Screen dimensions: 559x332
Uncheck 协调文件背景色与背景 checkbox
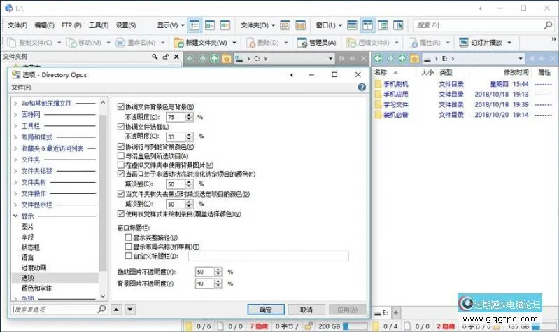coord(121,106)
